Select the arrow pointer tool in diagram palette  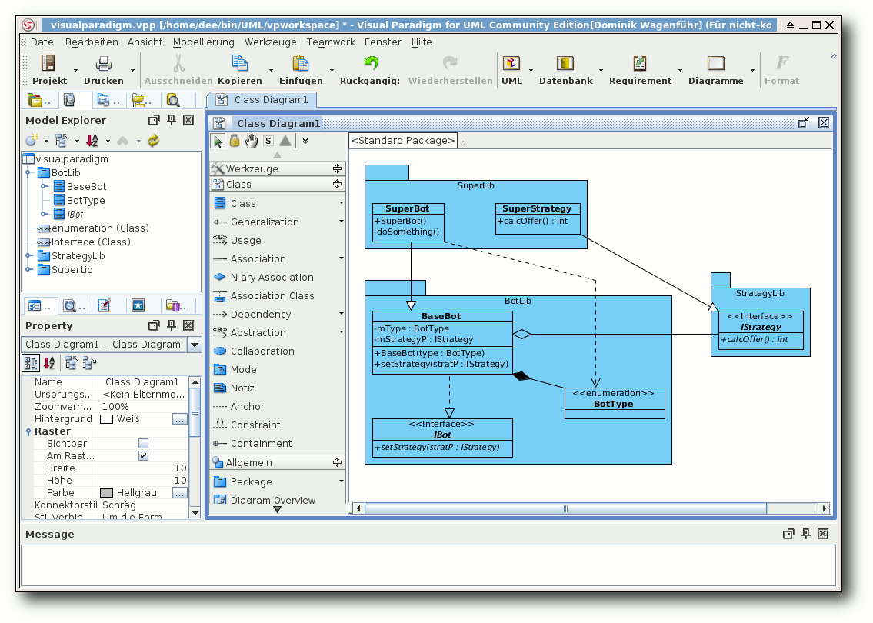coord(218,142)
